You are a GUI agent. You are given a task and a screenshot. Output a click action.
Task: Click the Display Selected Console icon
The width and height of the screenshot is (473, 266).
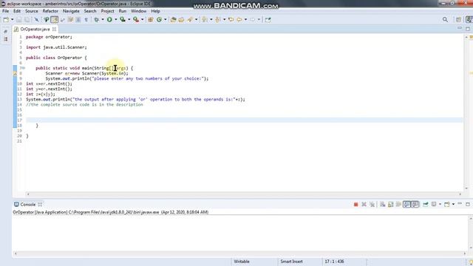pos(434,205)
